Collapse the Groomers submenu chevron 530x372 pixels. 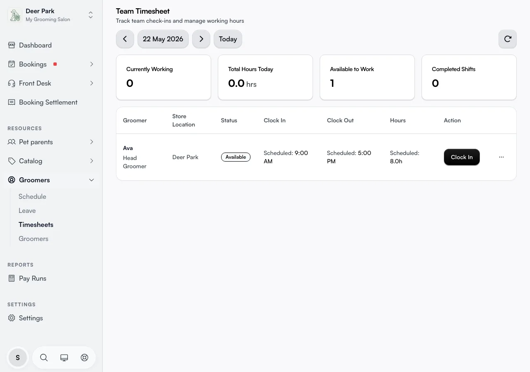[92, 180]
